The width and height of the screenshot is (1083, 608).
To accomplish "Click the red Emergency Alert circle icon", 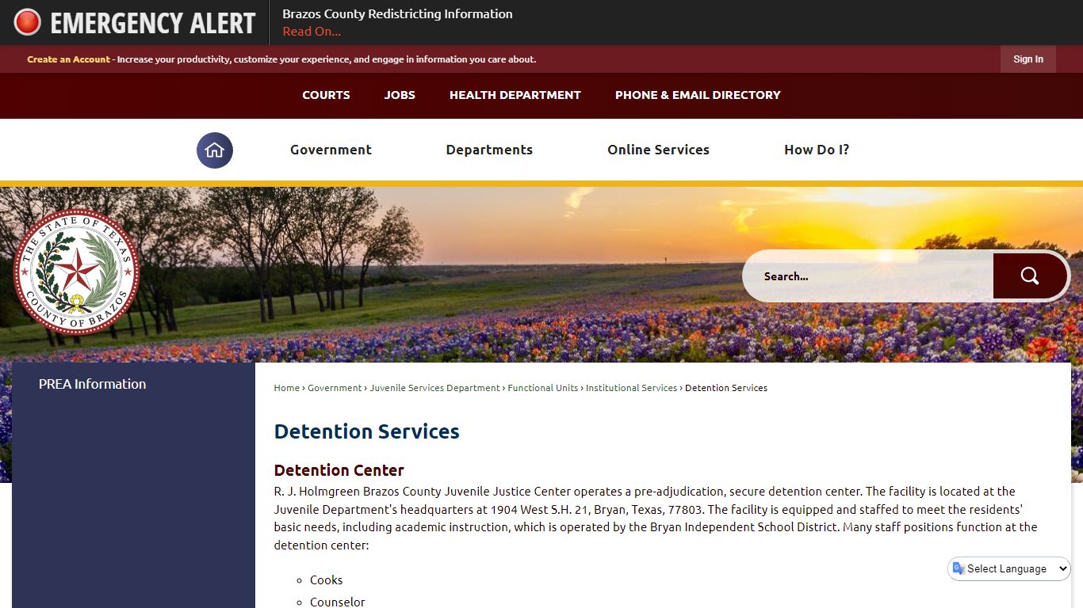I will pos(28,22).
